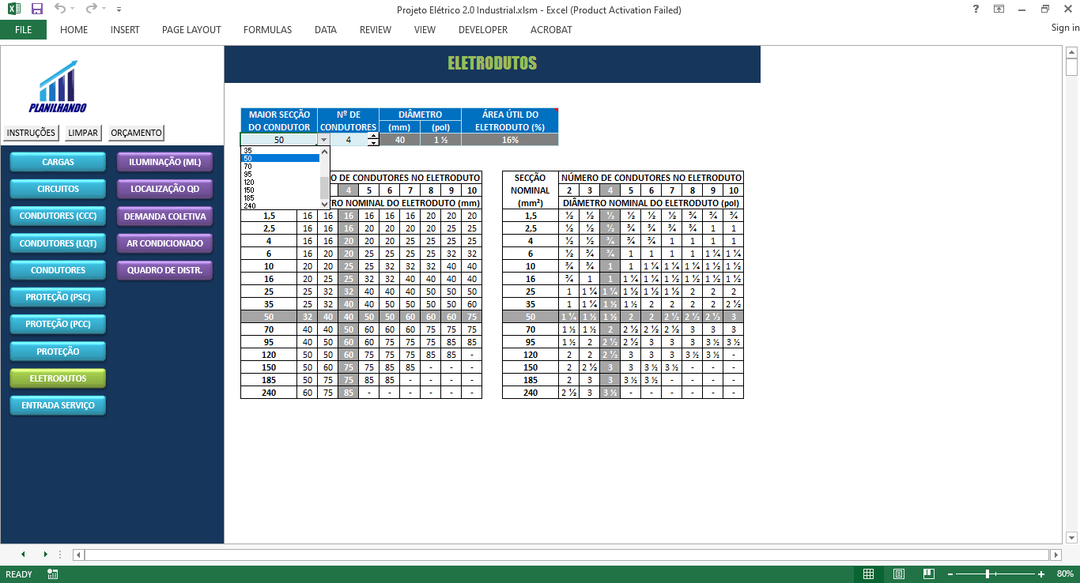
Task: Open the Redo history dropdown arrow
Action: [x=104, y=9]
